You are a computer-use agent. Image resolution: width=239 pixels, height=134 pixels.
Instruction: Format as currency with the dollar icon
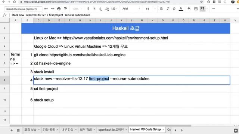88,9
